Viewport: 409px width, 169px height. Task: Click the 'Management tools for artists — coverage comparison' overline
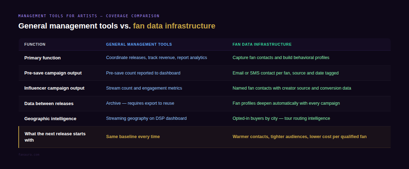(x=89, y=16)
